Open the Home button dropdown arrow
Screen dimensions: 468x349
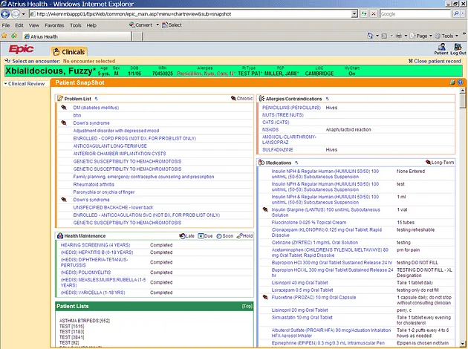point(377,36)
